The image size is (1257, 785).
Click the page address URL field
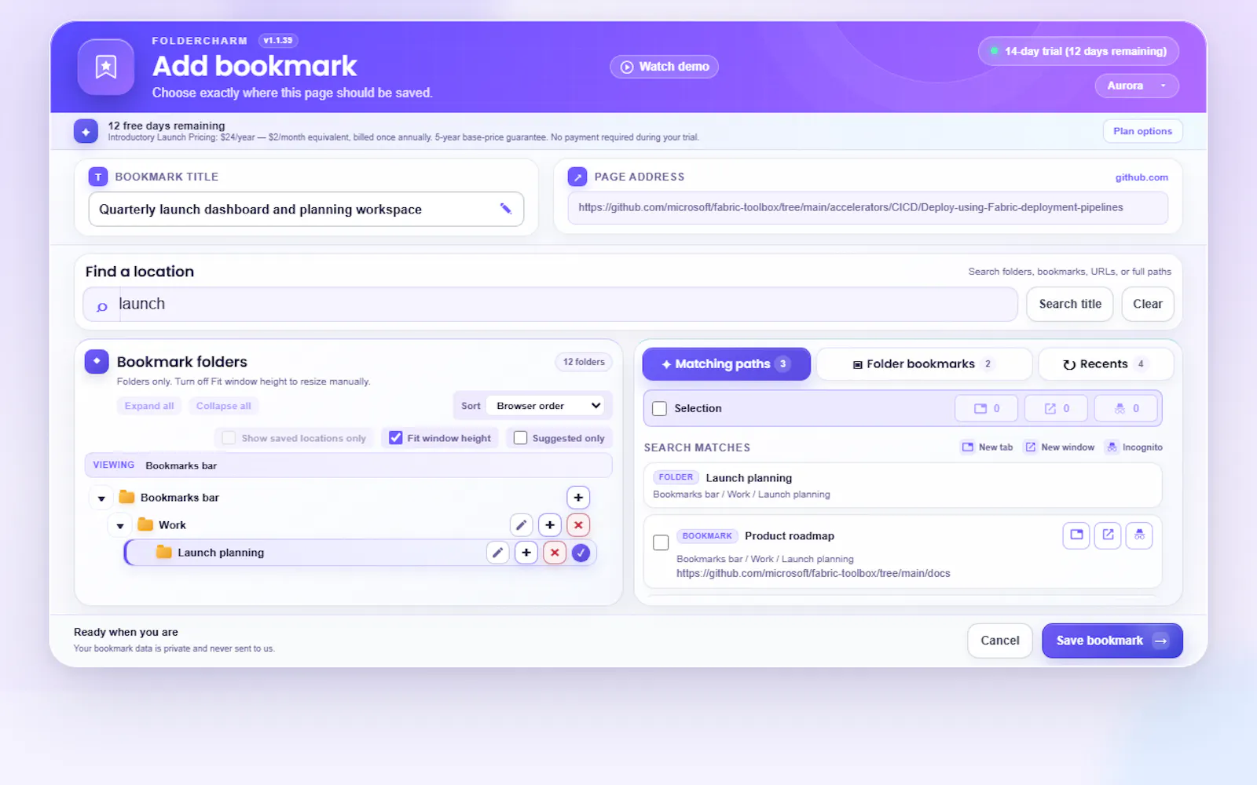[x=867, y=207]
